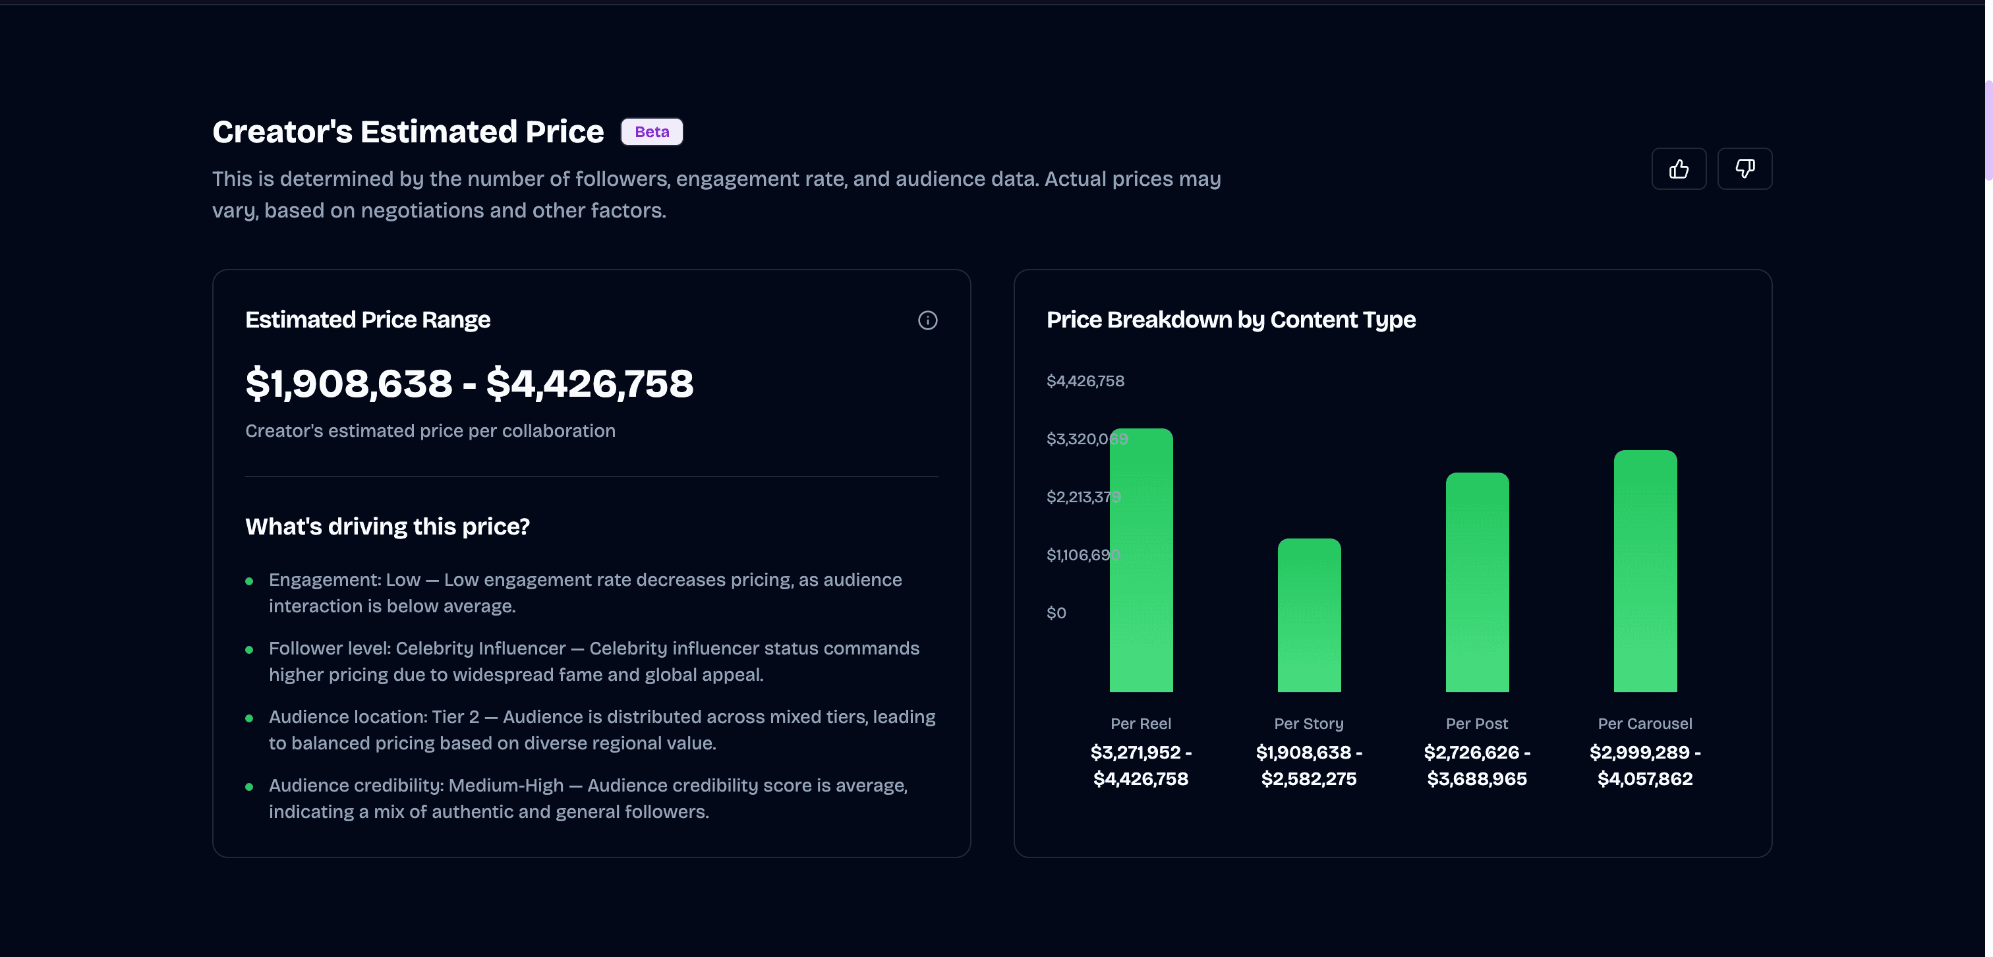
Task: Click the $1,908,638 - $4,426,758 price heading
Action: [469, 383]
